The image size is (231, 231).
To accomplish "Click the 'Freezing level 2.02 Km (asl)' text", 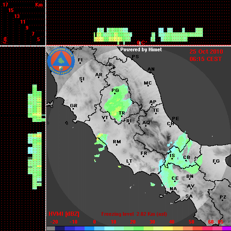I will pyautogui.click(x=134, y=214).
